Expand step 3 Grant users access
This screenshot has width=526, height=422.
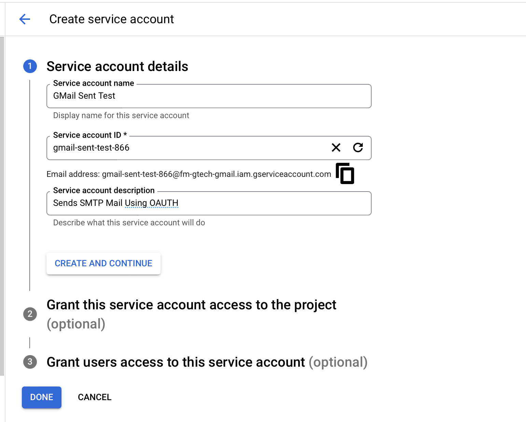tap(207, 362)
